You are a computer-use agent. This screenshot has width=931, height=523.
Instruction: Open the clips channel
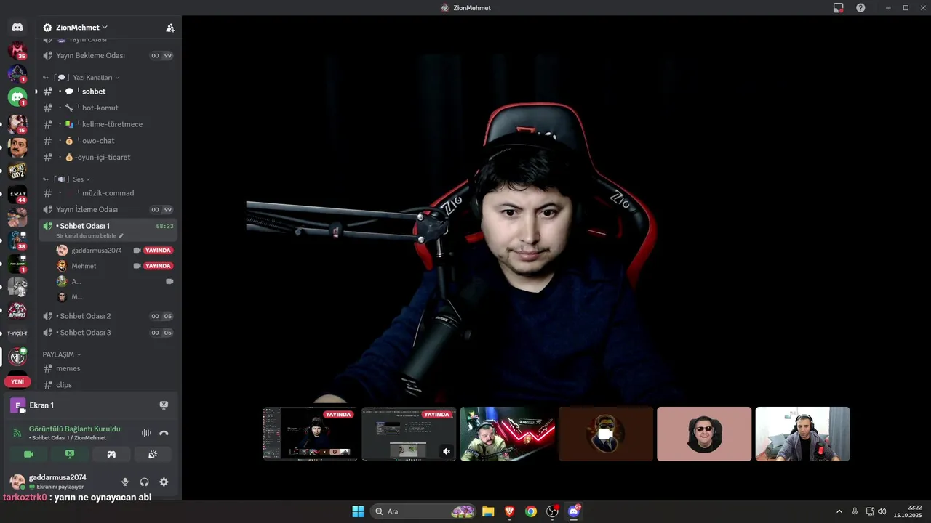pos(108,385)
